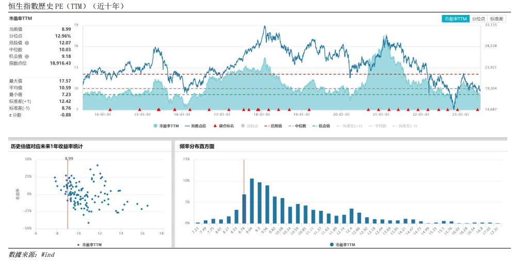The height and width of the screenshot is (265, 515).
Task: Click the 历史估值对应未来1年收益率统计 panel title
Action: tap(46, 146)
